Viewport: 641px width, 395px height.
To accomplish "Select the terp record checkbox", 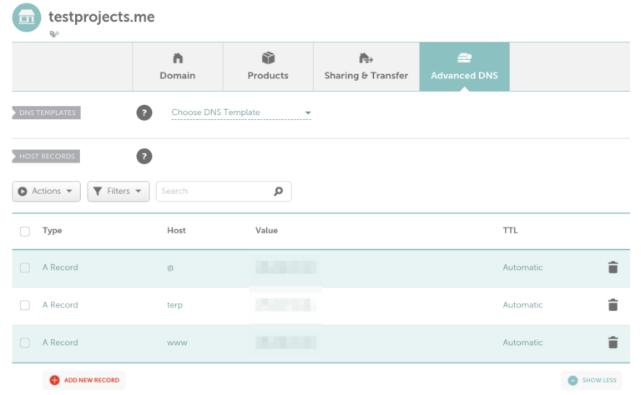I will point(25,305).
